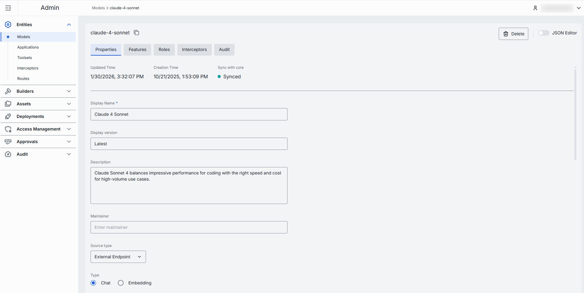Click the Approvals handshake icon
584x293 pixels.
pyautogui.click(x=8, y=142)
